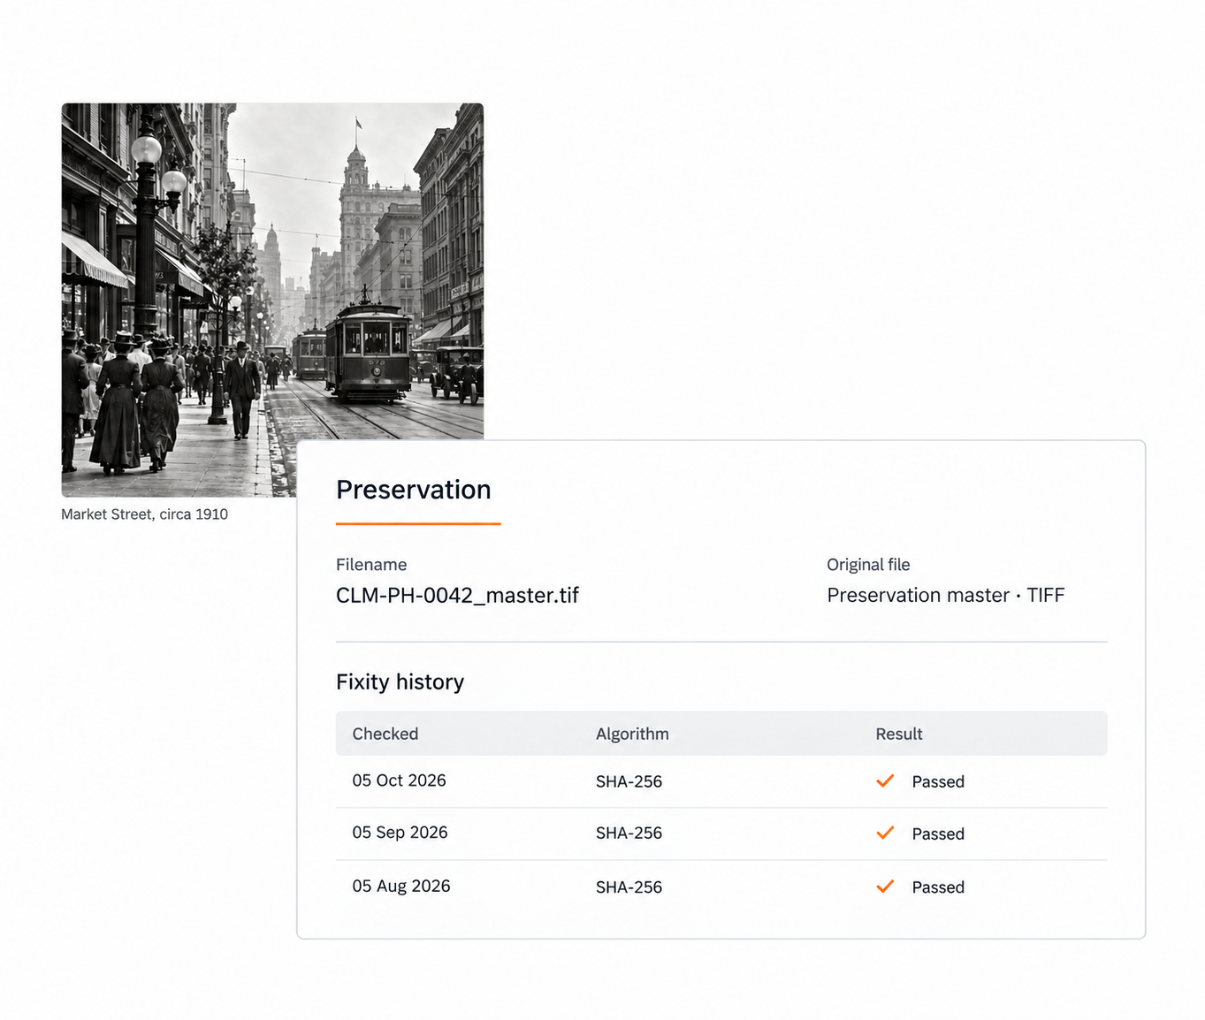The height and width of the screenshot is (1020, 1205).
Task: Click Passed result in 05 Aug 2026 row
Action: [938, 887]
